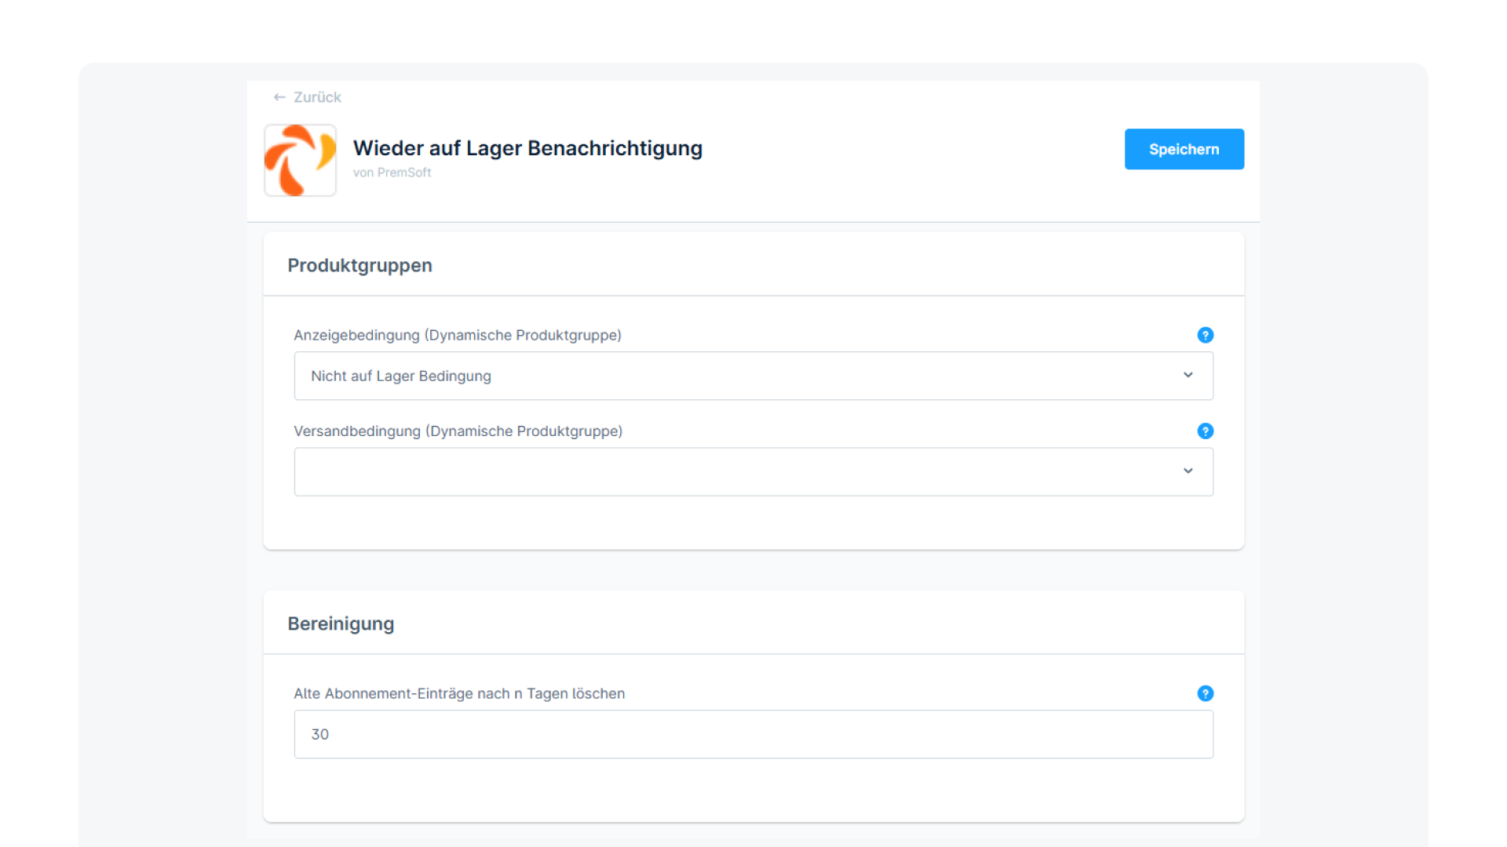Viewport: 1507px width, 847px height.
Task: Click the Anzeigebedingung (Dynamische Produktgruppe) label
Action: pos(458,335)
